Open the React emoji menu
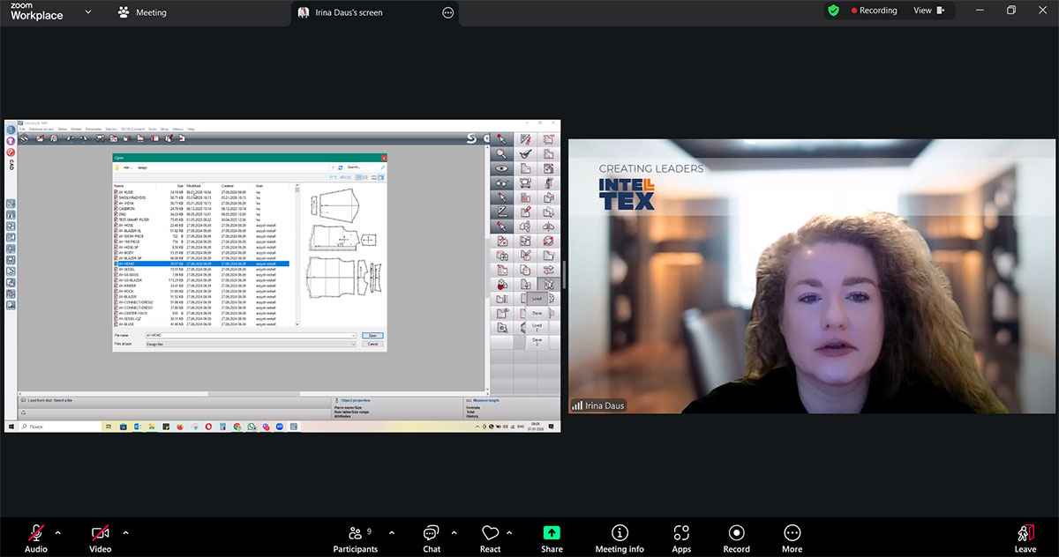1059x557 pixels. pos(491,538)
